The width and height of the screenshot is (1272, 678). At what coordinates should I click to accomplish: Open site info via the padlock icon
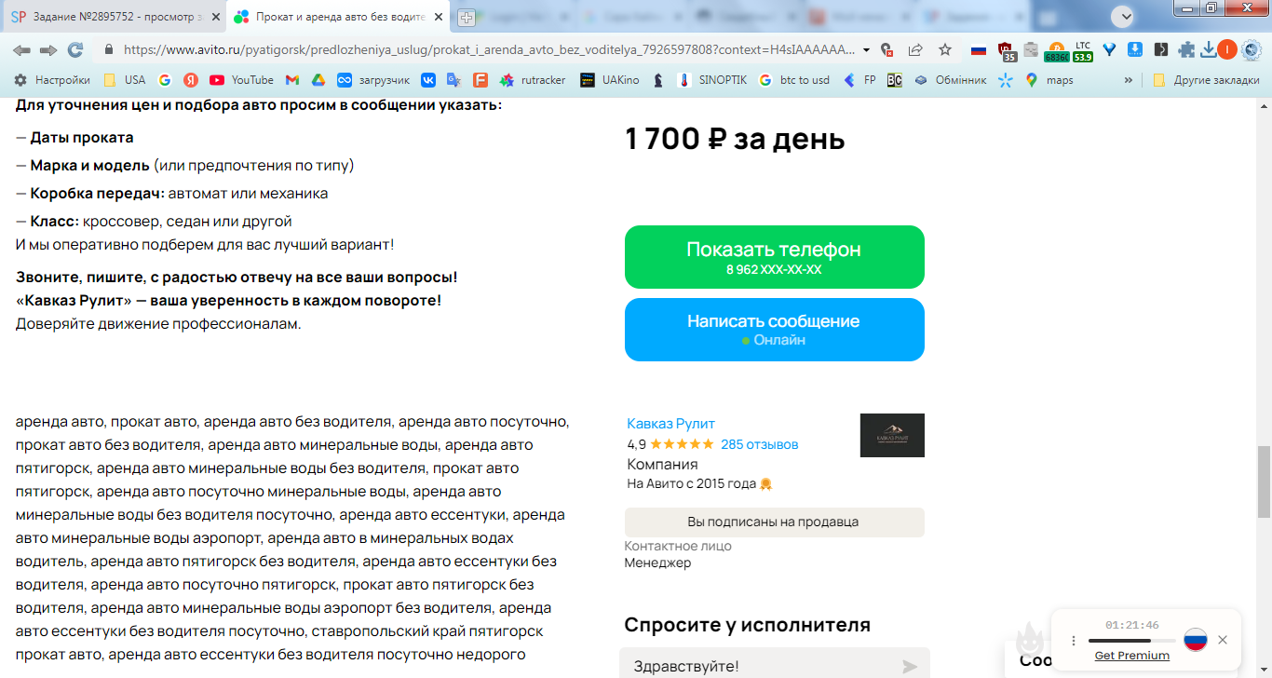pos(108,49)
